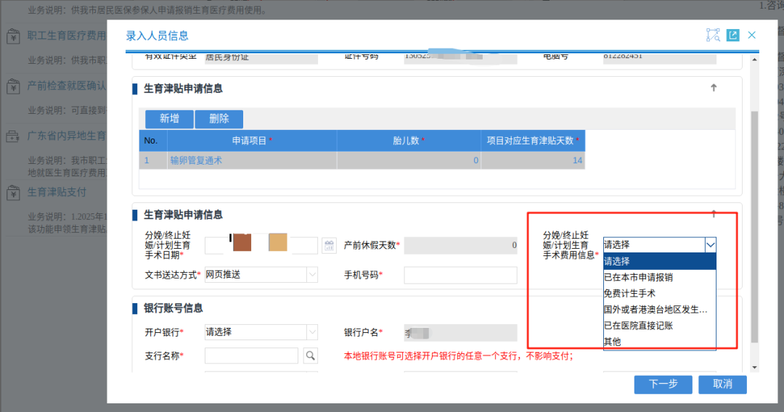Click the 职工生育医疗费用 icon in the left sidebar
This screenshot has height=412, width=784.
13,36
